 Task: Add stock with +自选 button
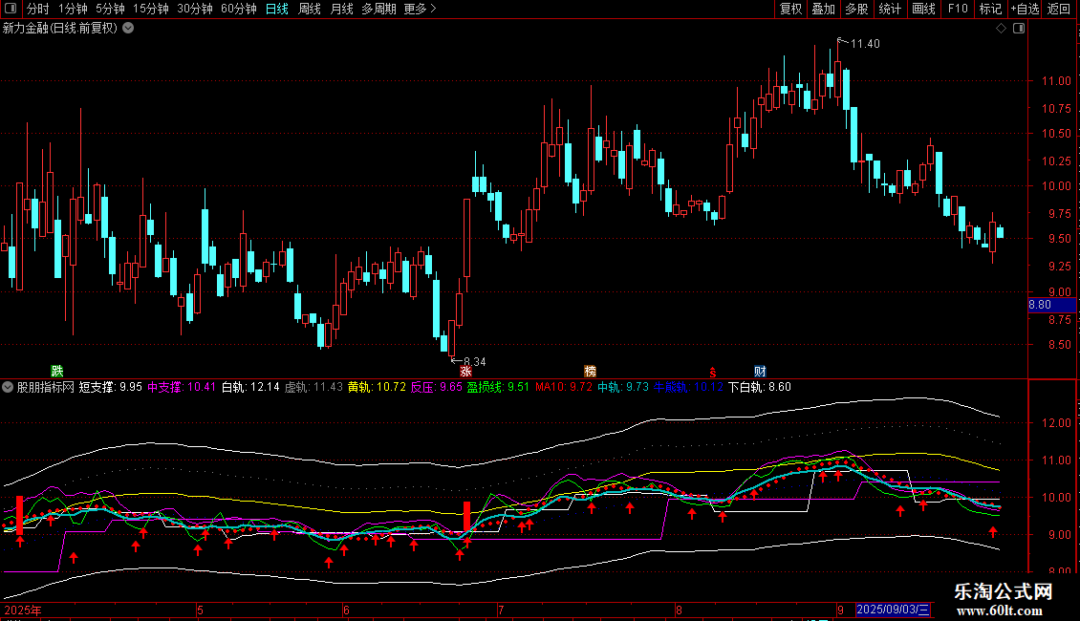click(1025, 9)
